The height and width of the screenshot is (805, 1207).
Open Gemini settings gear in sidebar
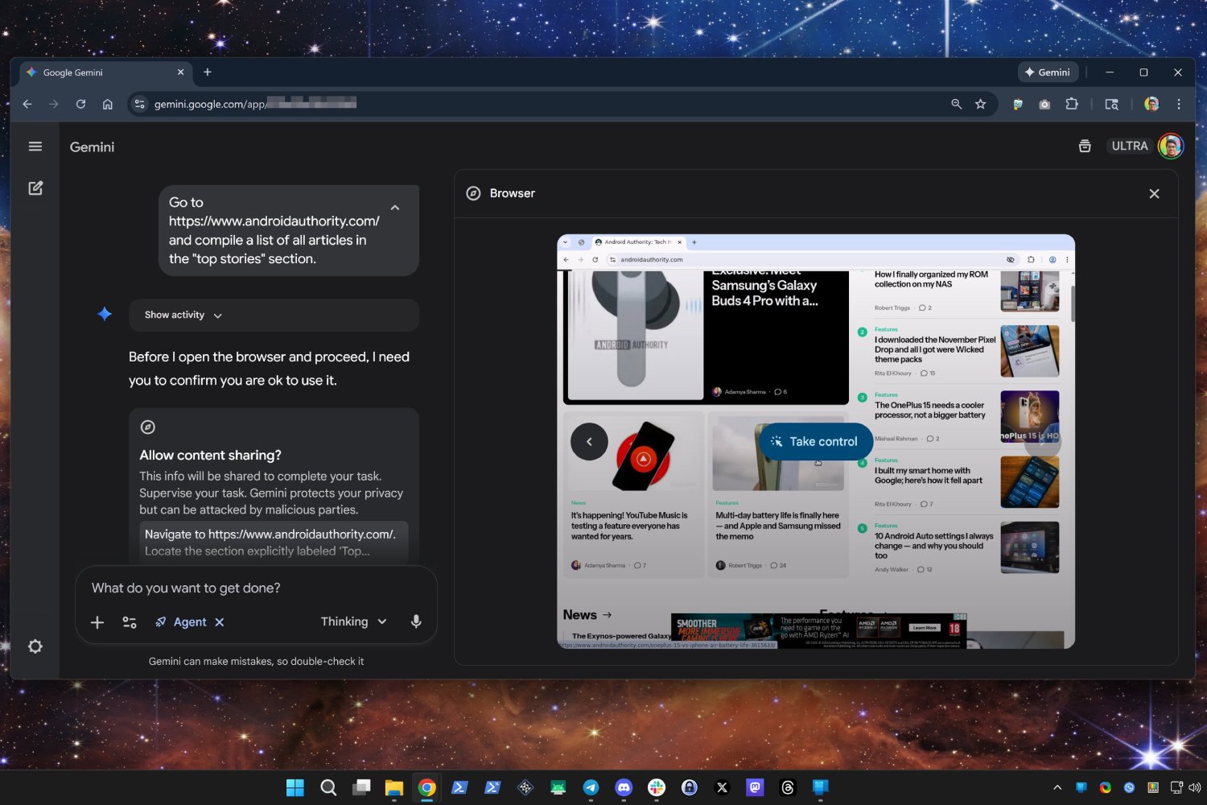[35, 646]
